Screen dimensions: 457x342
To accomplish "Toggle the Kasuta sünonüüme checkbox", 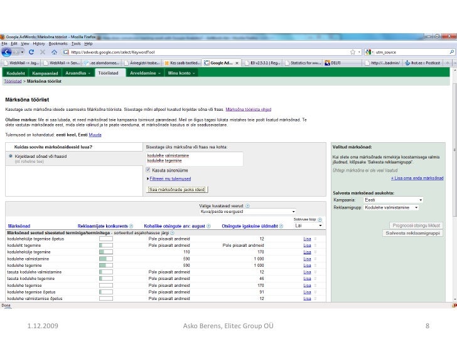I will (148, 170).
